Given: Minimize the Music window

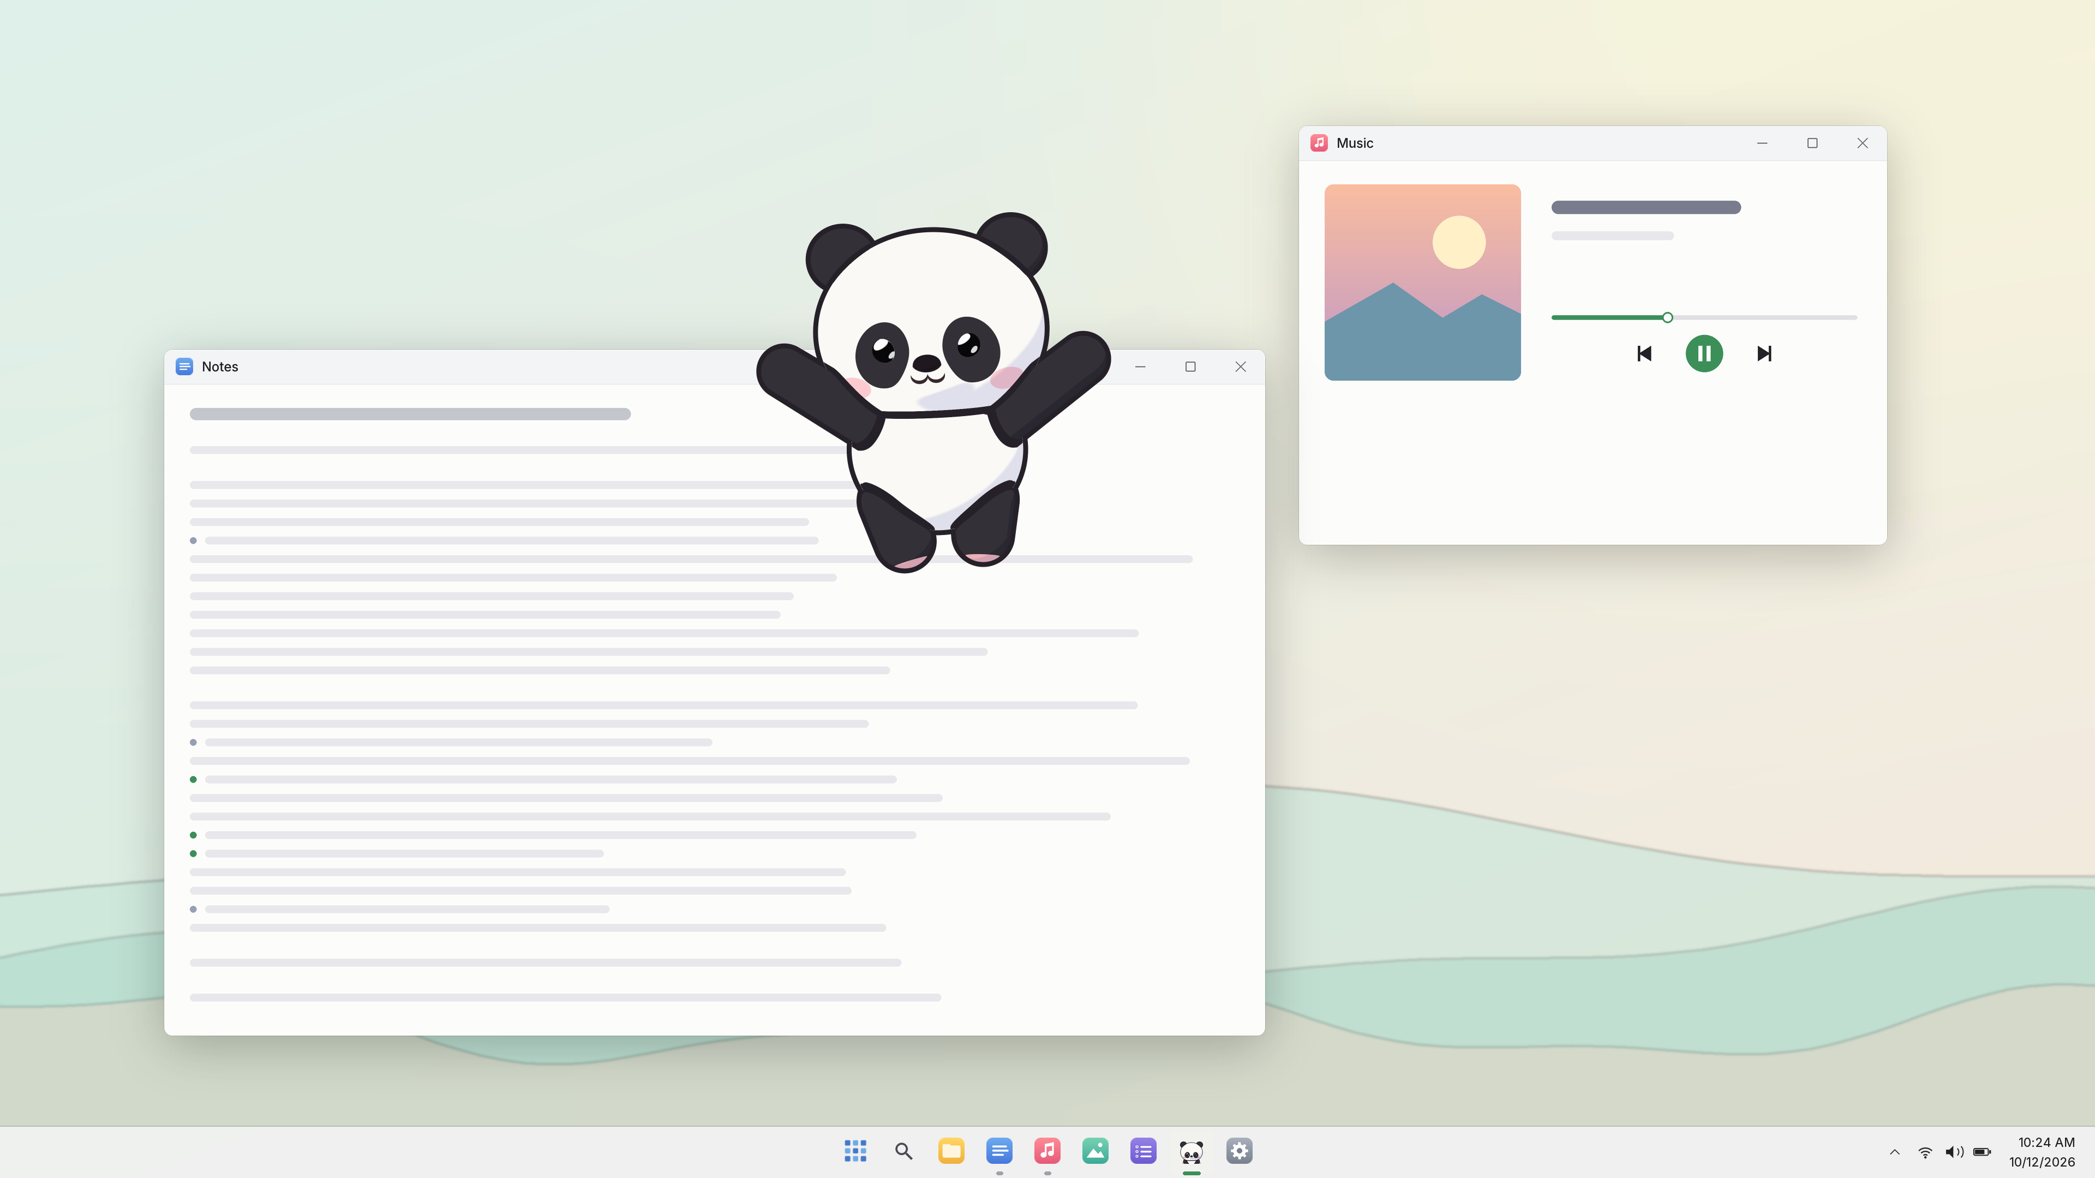Looking at the screenshot, I should click(x=1762, y=143).
